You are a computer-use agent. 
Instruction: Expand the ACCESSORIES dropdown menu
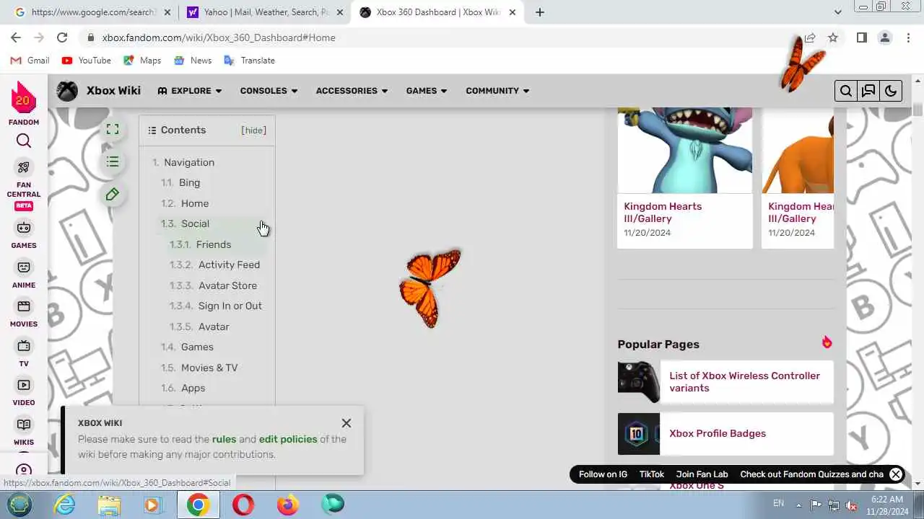point(352,91)
